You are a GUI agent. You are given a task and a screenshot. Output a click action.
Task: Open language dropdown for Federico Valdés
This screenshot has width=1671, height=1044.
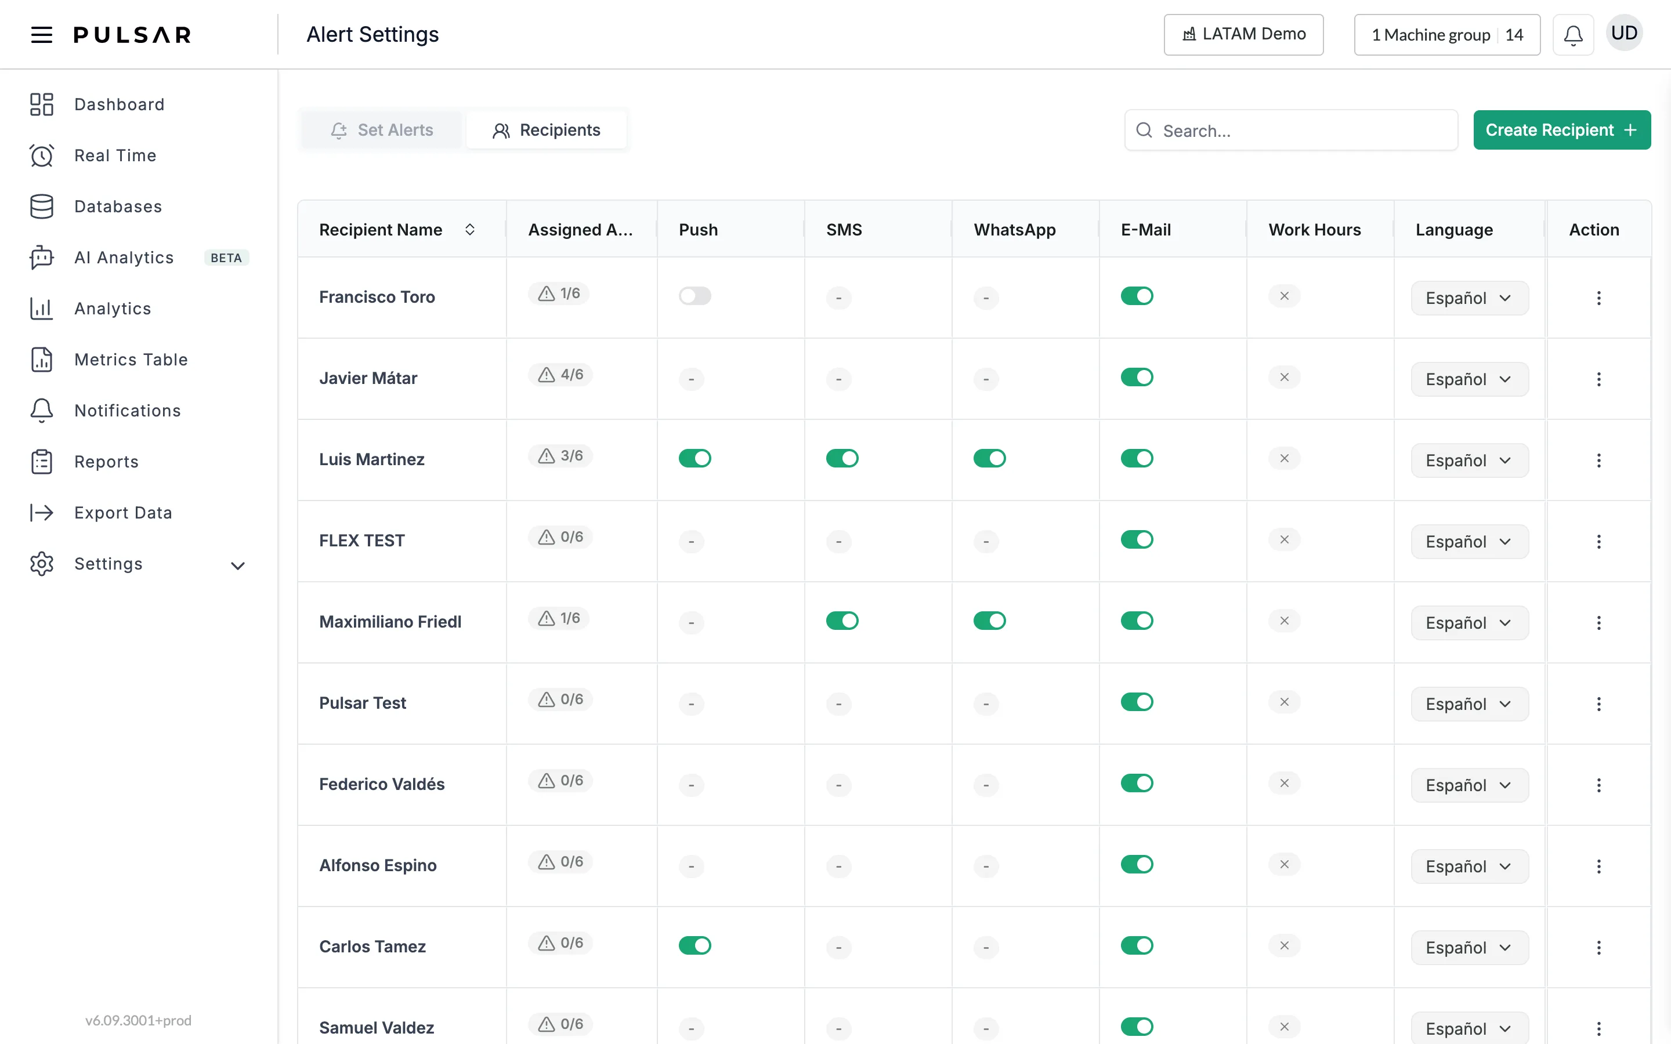pyautogui.click(x=1469, y=785)
